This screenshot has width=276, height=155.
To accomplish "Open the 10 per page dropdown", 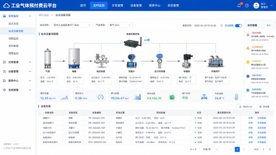I will pyautogui.click(x=210, y=149).
